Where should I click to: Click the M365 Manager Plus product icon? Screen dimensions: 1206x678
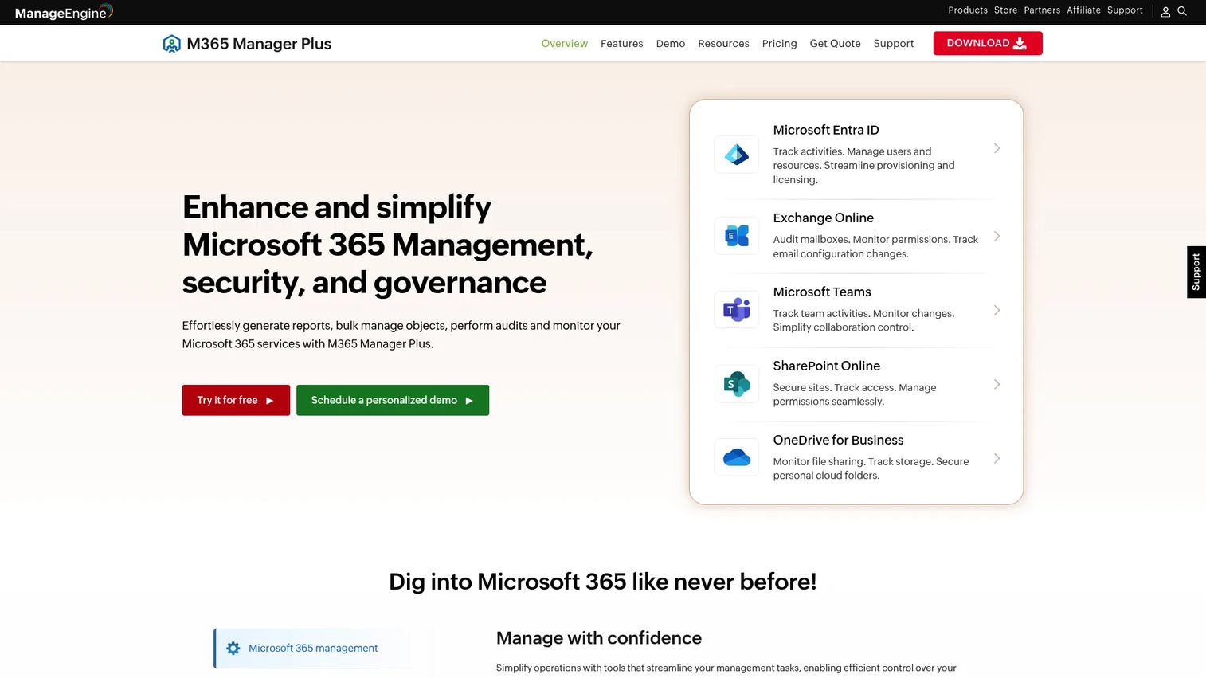[x=171, y=44]
